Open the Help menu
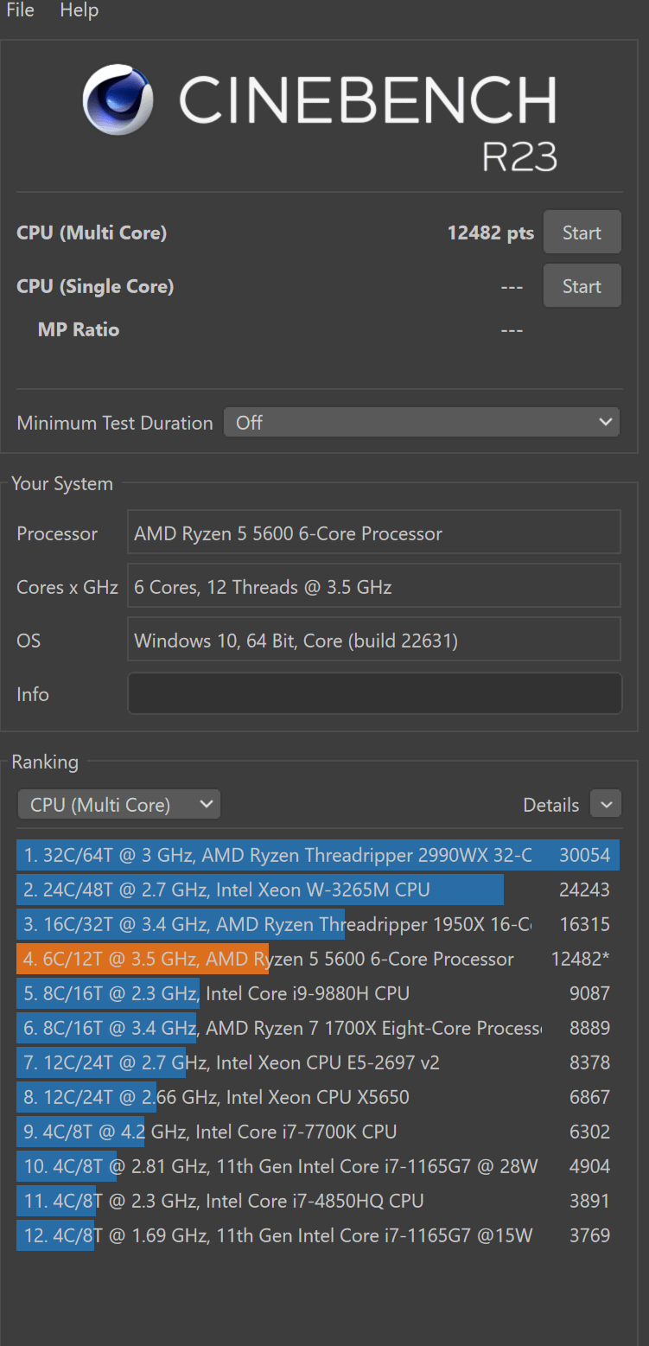The height and width of the screenshot is (1346, 649). click(x=79, y=10)
